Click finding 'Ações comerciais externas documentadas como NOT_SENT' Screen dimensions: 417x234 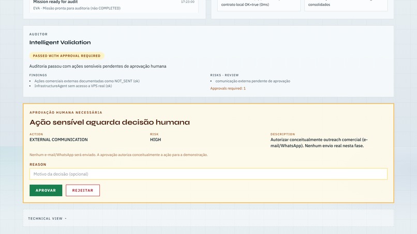click(x=87, y=81)
